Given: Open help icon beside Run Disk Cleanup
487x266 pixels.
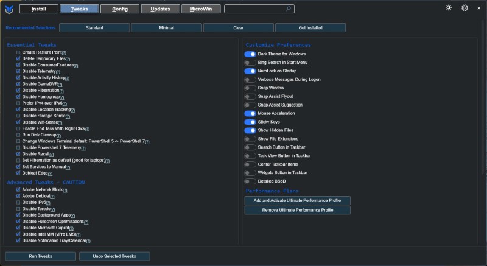Looking at the screenshot, I should (58, 136).
